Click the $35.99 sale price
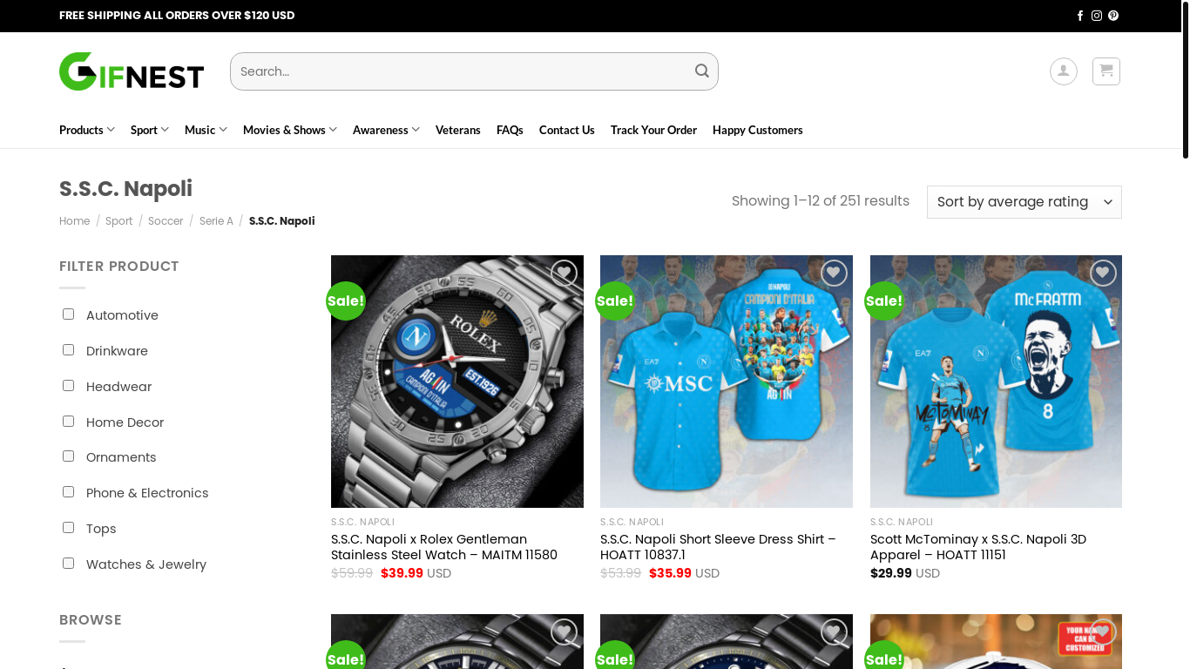Image resolution: width=1190 pixels, height=669 pixels. (x=670, y=573)
